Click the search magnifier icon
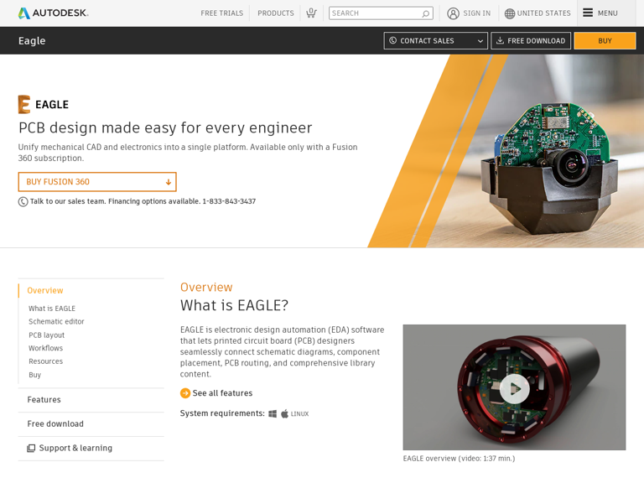Viewport: 644px width, 483px height. coord(425,13)
